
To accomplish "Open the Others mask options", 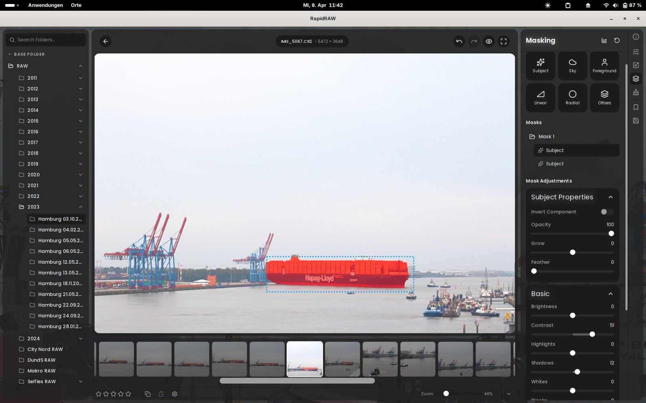I will (604, 98).
